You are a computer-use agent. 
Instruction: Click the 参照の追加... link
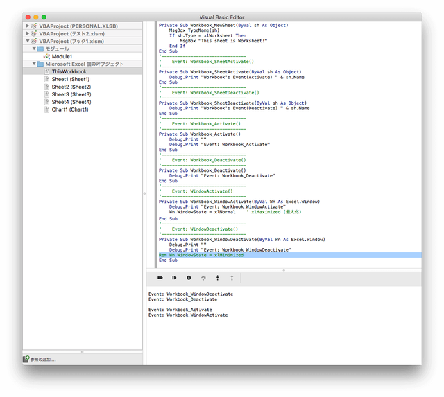pos(43,360)
